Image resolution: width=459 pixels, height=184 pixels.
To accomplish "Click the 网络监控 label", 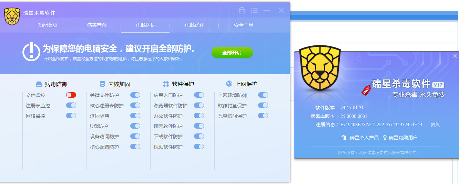I will coord(35,116).
